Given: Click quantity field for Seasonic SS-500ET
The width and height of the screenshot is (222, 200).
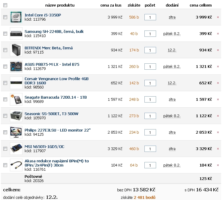Looking at the screenshot, I should (x=150, y=116).
